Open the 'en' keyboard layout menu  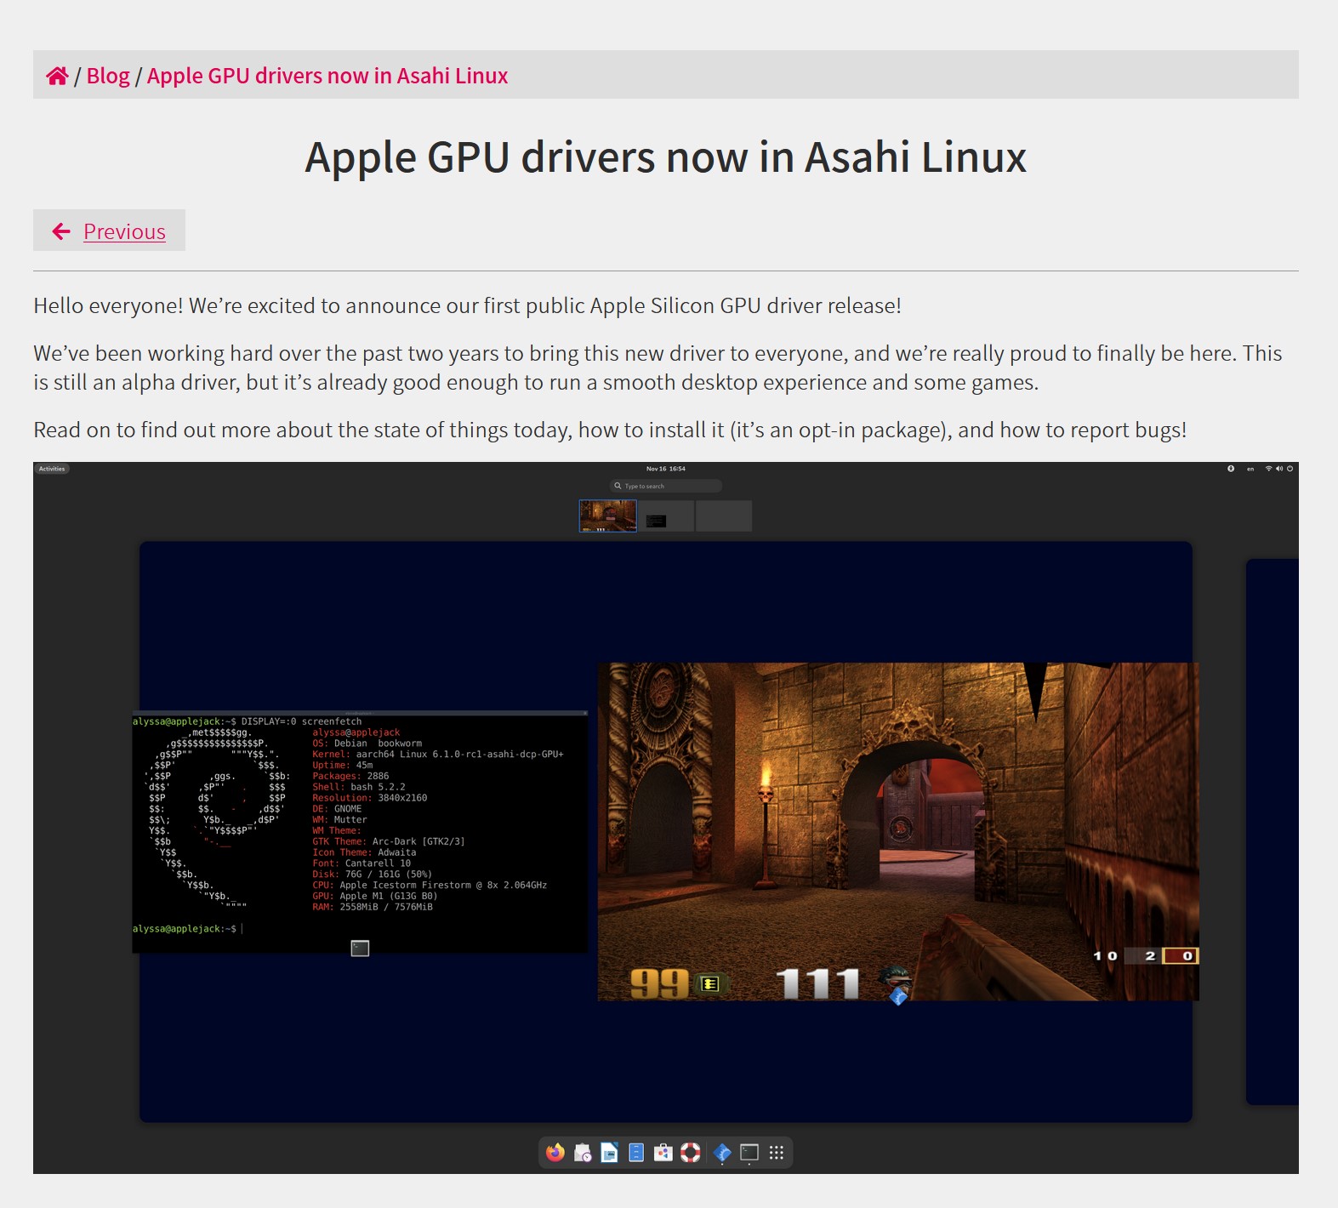(x=1250, y=469)
